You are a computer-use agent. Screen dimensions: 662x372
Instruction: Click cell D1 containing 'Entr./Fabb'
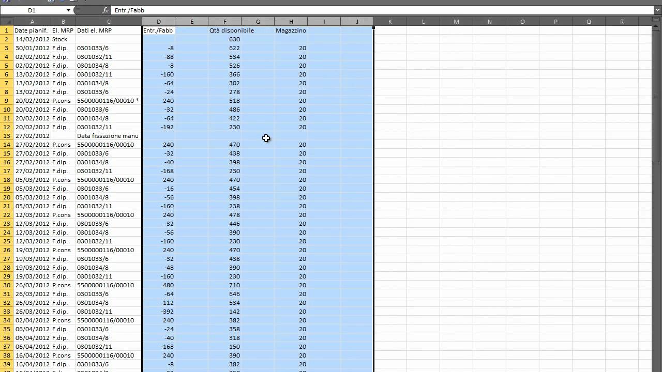point(159,30)
